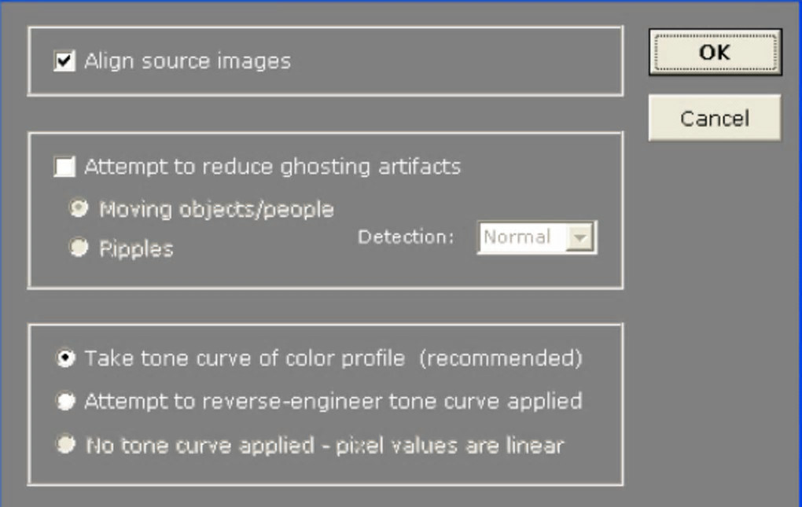Choose the Ripples radio button
Viewport: 802px width, 507px height.
pos(79,248)
